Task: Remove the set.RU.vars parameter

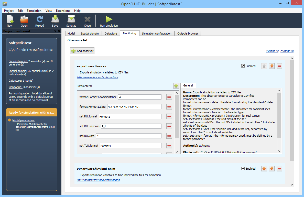Action: click(169, 136)
